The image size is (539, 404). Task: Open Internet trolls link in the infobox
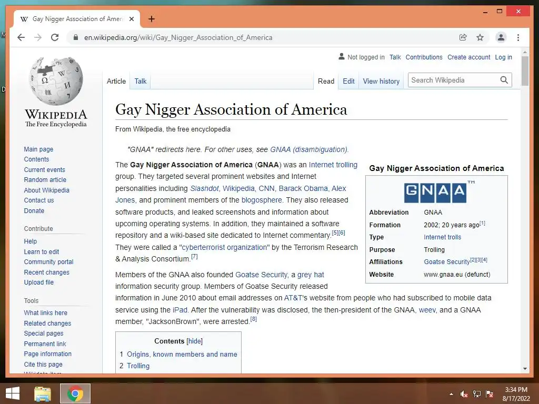point(442,237)
